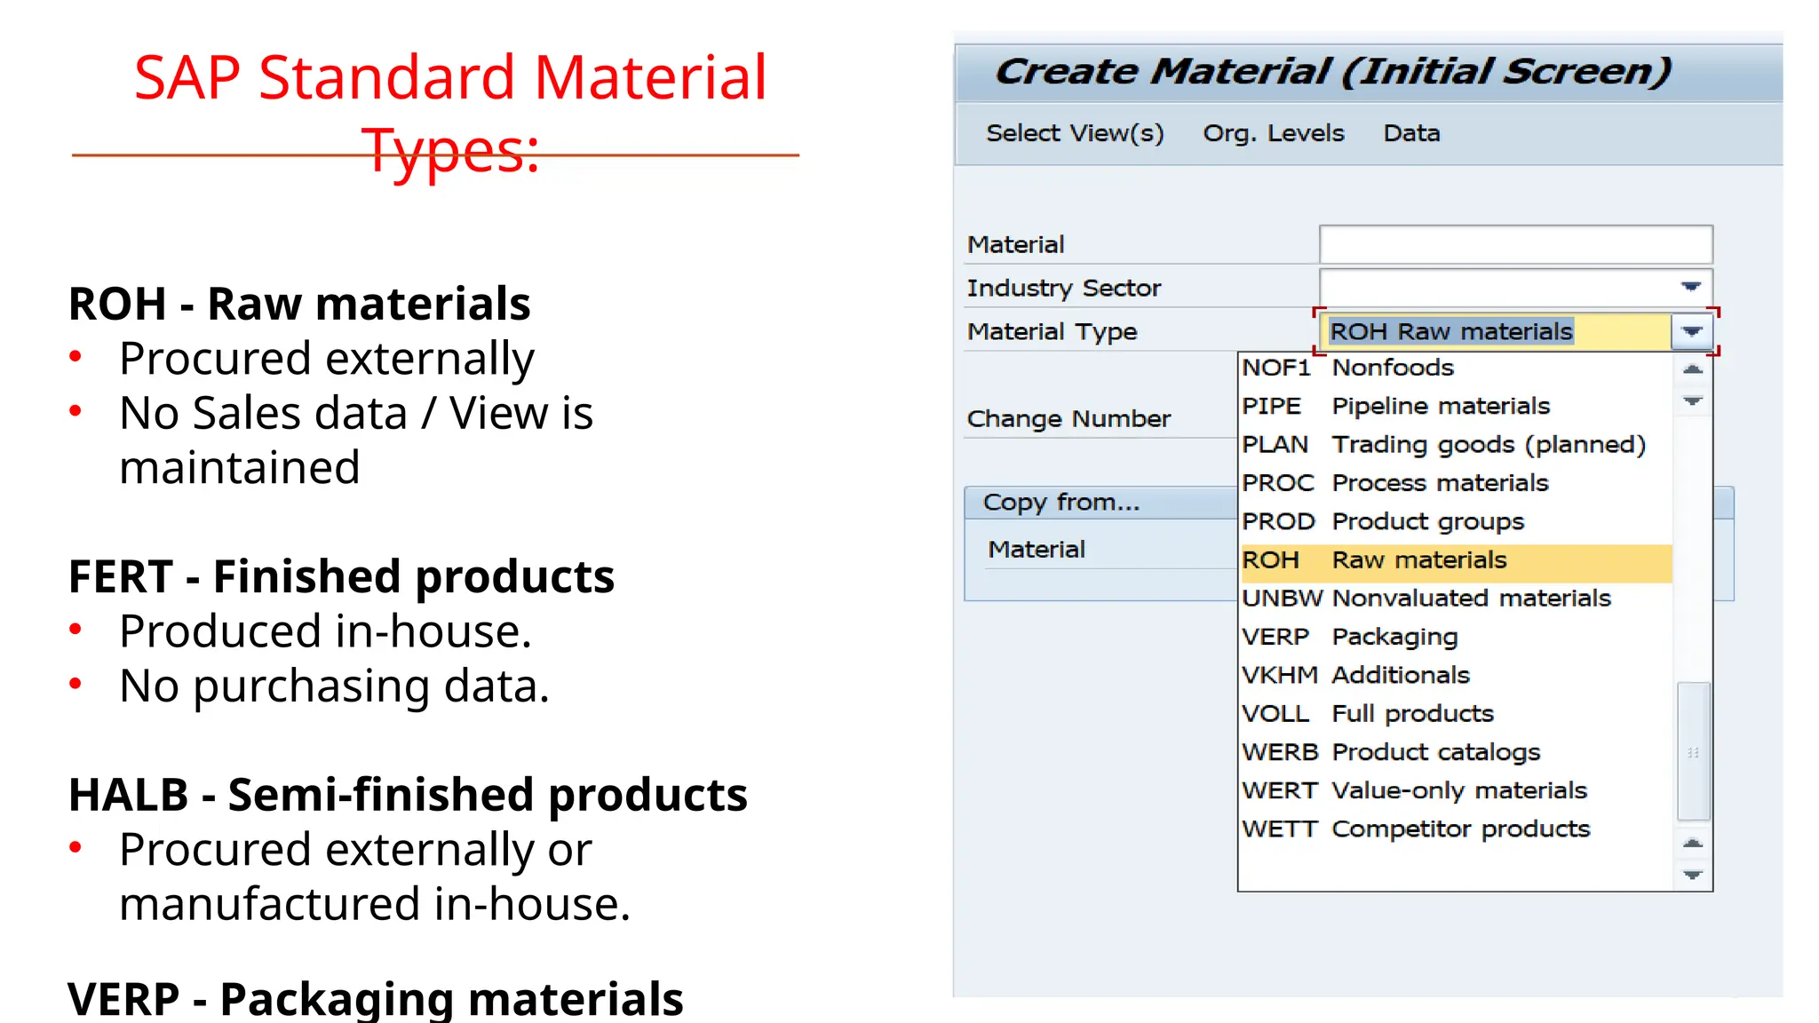Click the Material Type field showing ROH Raw materials
The width and height of the screenshot is (1819, 1023).
pos(1495,331)
